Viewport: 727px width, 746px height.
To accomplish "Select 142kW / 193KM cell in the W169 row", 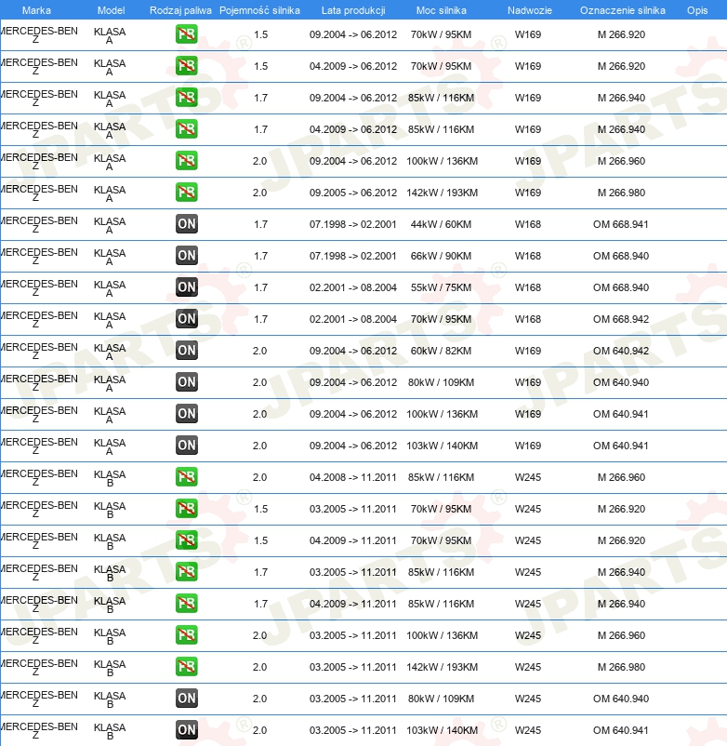I will pyautogui.click(x=442, y=193).
